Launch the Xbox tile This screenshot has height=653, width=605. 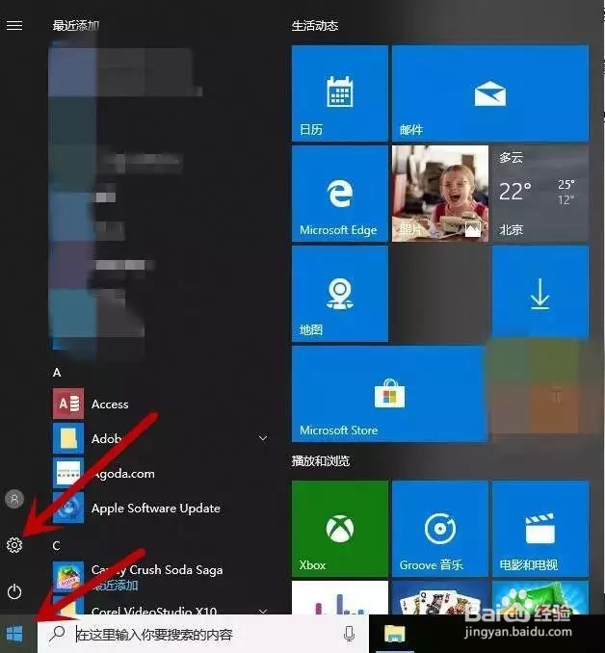[339, 529]
